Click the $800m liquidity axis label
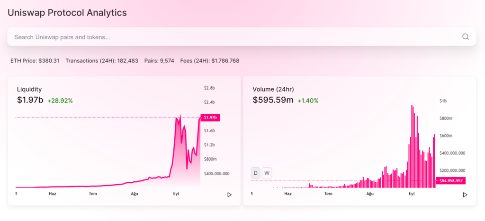 click(210, 159)
